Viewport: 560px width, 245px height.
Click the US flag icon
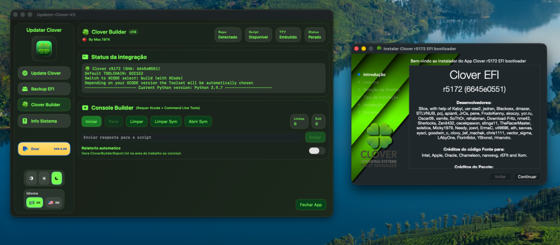(51, 202)
